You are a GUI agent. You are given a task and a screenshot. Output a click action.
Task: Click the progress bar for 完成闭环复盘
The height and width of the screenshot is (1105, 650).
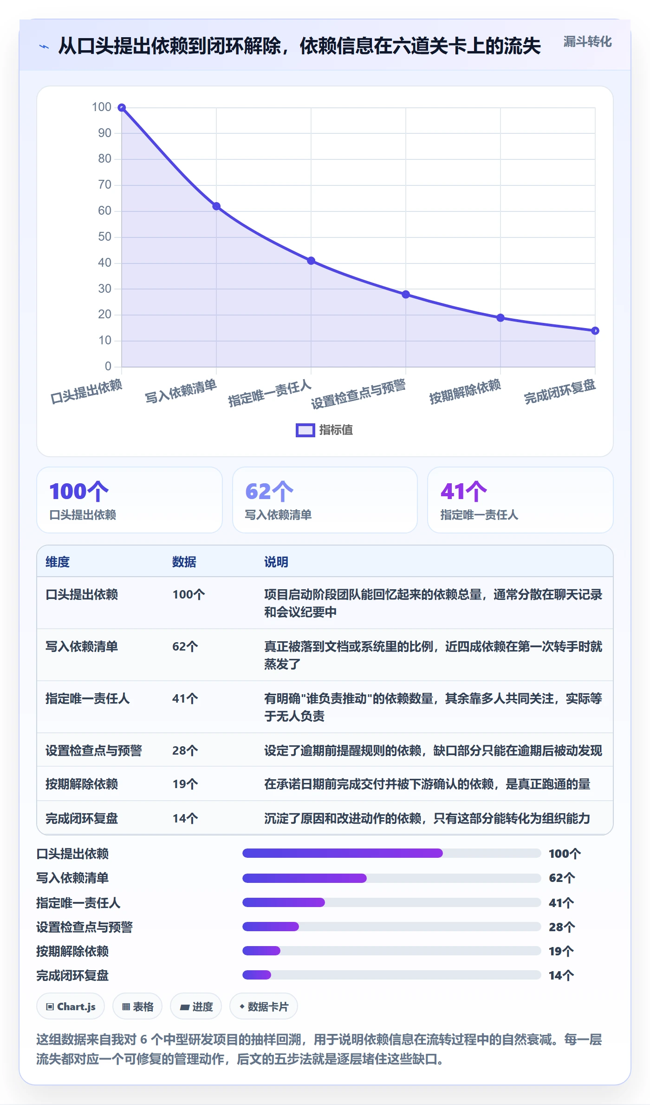point(392,975)
